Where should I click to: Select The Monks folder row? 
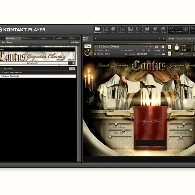click(x=37, y=69)
